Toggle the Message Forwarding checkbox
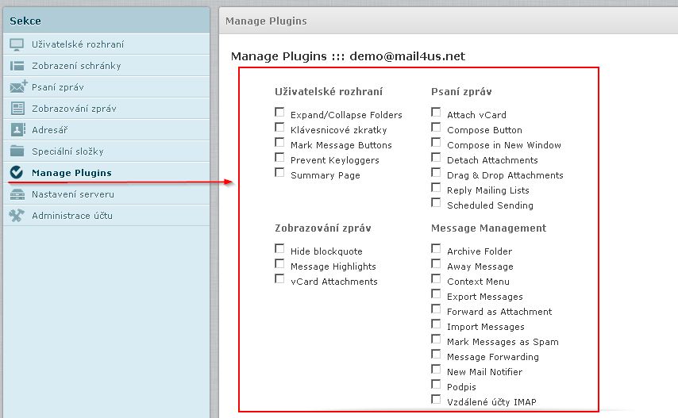The image size is (678, 418). pos(437,355)
